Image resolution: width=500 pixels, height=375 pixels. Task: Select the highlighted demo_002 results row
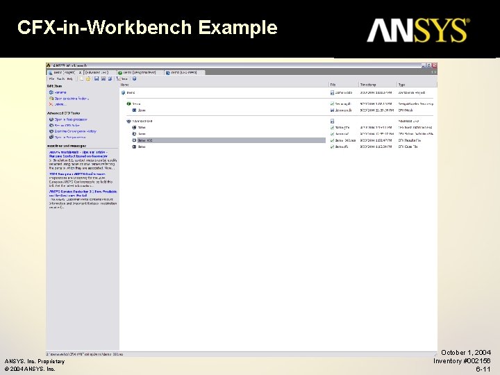231,140
